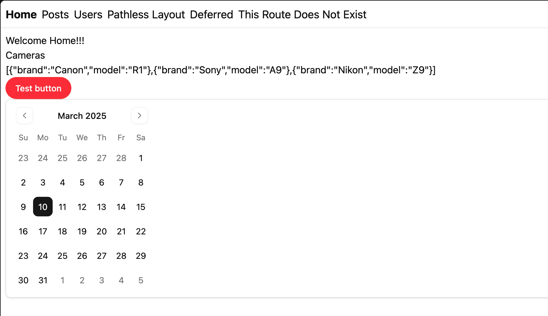548x316 pixels.
Task: Select greyed-out April 5 date
Action: [141, 280]
